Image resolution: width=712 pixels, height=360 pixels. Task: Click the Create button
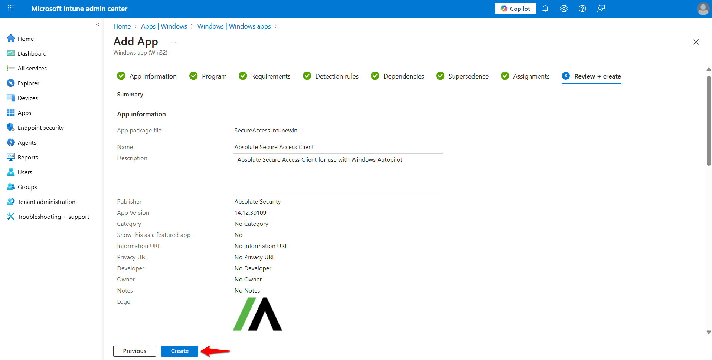180,351
